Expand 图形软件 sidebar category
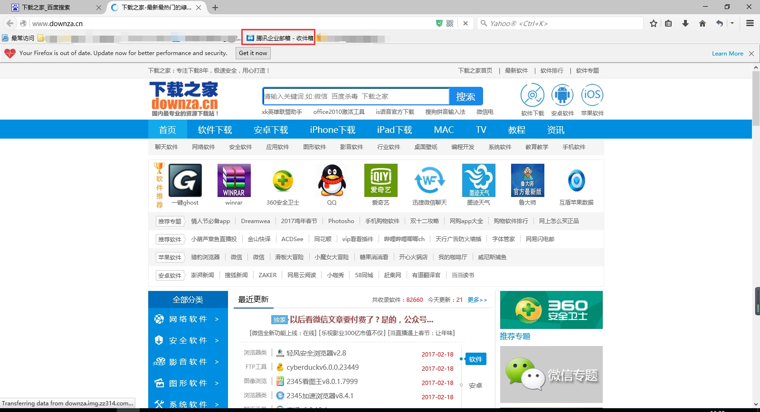760x412 pixels. [188, 383]
